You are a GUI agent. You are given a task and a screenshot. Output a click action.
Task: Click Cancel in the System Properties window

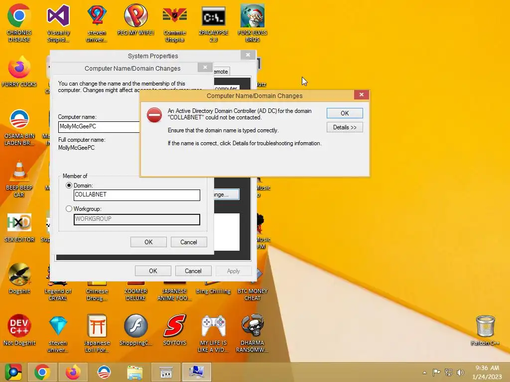pos(193,271)
